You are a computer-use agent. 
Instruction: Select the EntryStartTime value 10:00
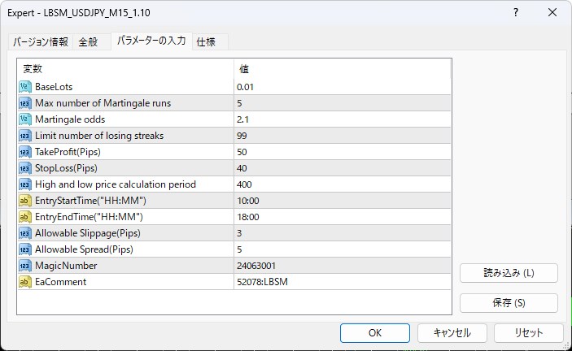342,201
